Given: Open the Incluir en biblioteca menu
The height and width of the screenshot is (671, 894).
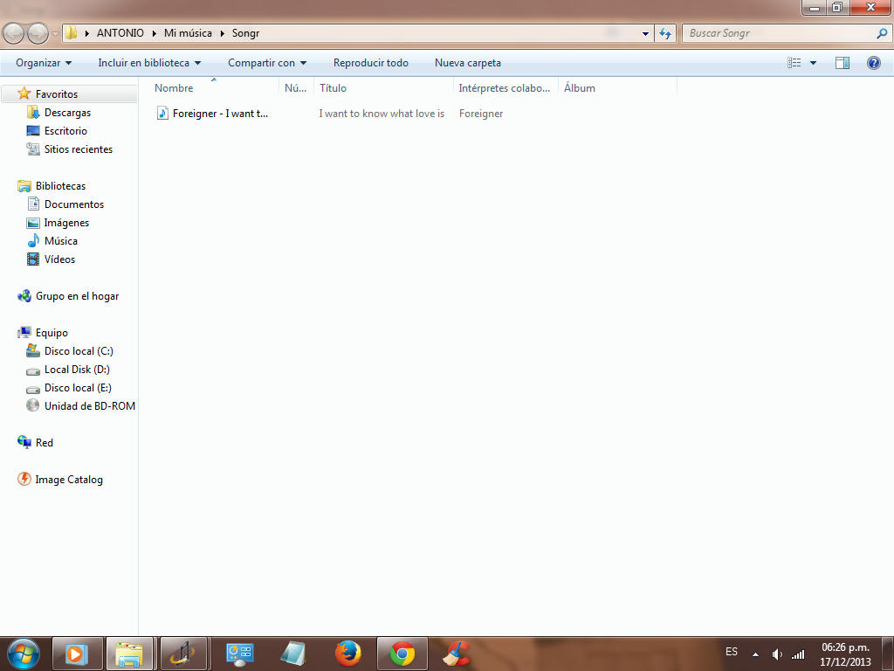Looking at the screenshot, I should click(149, 63).
